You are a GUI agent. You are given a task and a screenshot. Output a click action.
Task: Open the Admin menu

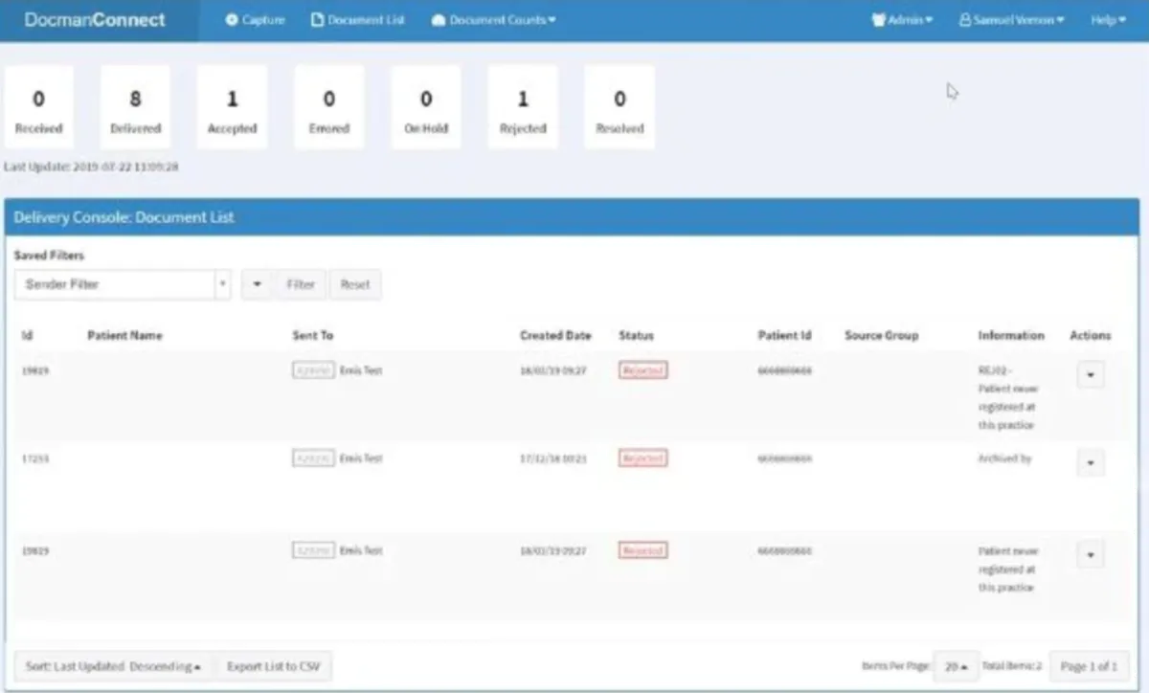900,19
